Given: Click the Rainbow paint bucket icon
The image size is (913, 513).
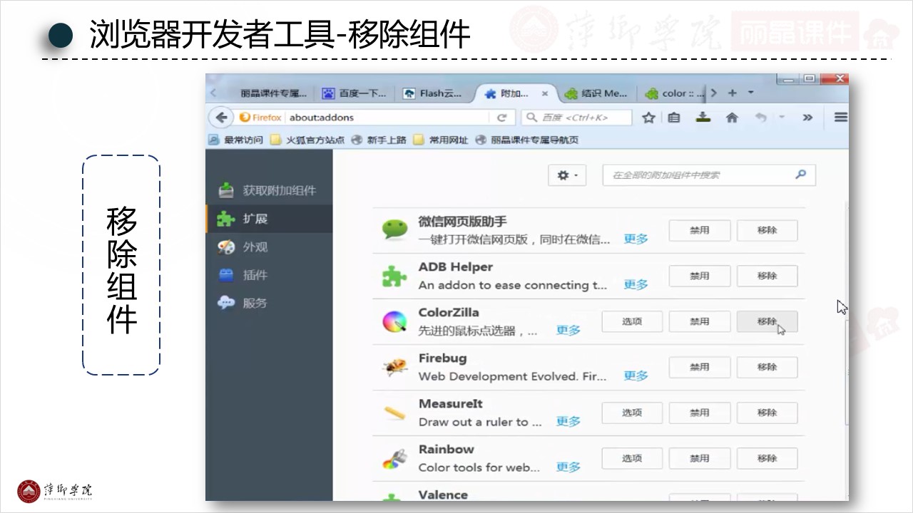Looking at the screenshot, I should click(394, 458).
